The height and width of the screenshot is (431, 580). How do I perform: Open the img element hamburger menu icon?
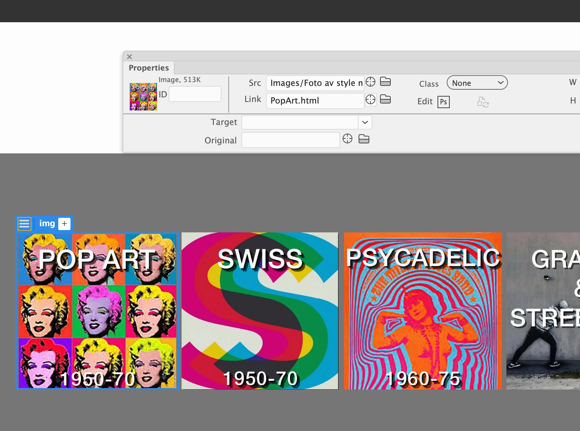[x=25, y=224]
